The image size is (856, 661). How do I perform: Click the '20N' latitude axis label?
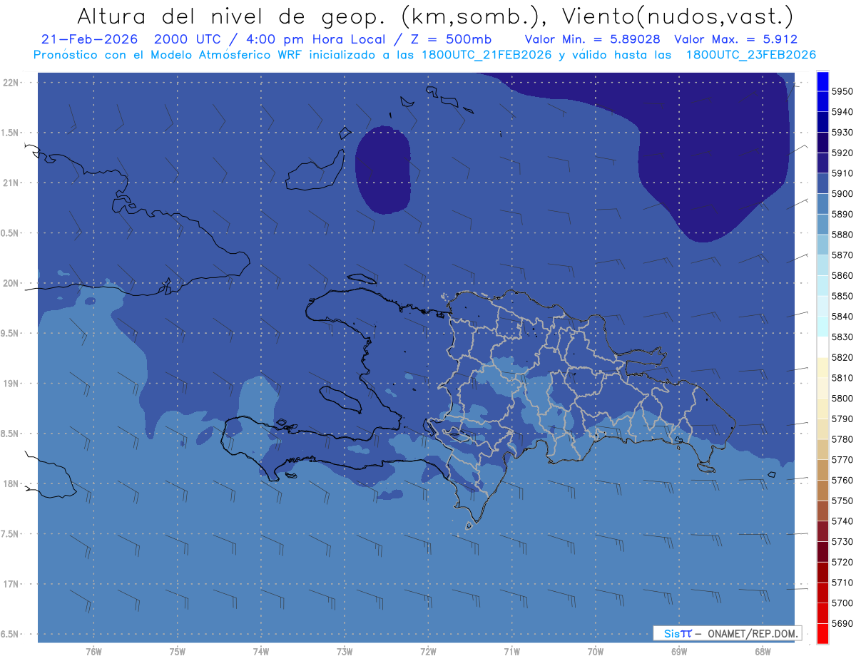(x=11, y=283)
